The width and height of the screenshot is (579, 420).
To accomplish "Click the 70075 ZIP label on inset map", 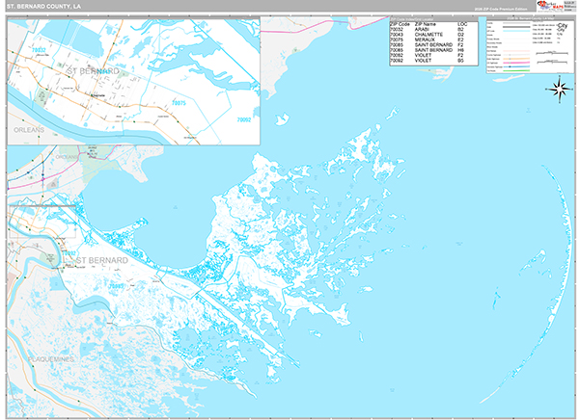I will click(x=179, y=103).
